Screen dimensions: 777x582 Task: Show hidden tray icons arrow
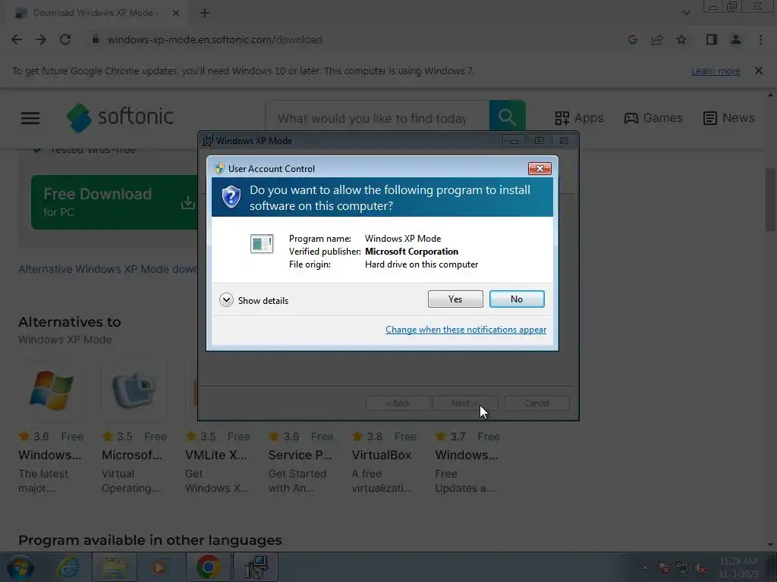(645, 568)
